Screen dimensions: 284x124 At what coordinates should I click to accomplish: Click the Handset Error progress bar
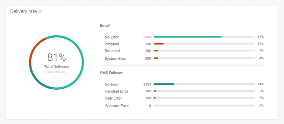click(204, 91)
